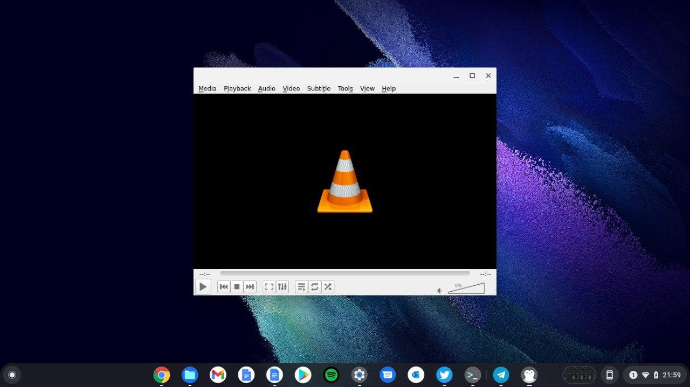Show extended settings and effects dialog

(282, 287)
